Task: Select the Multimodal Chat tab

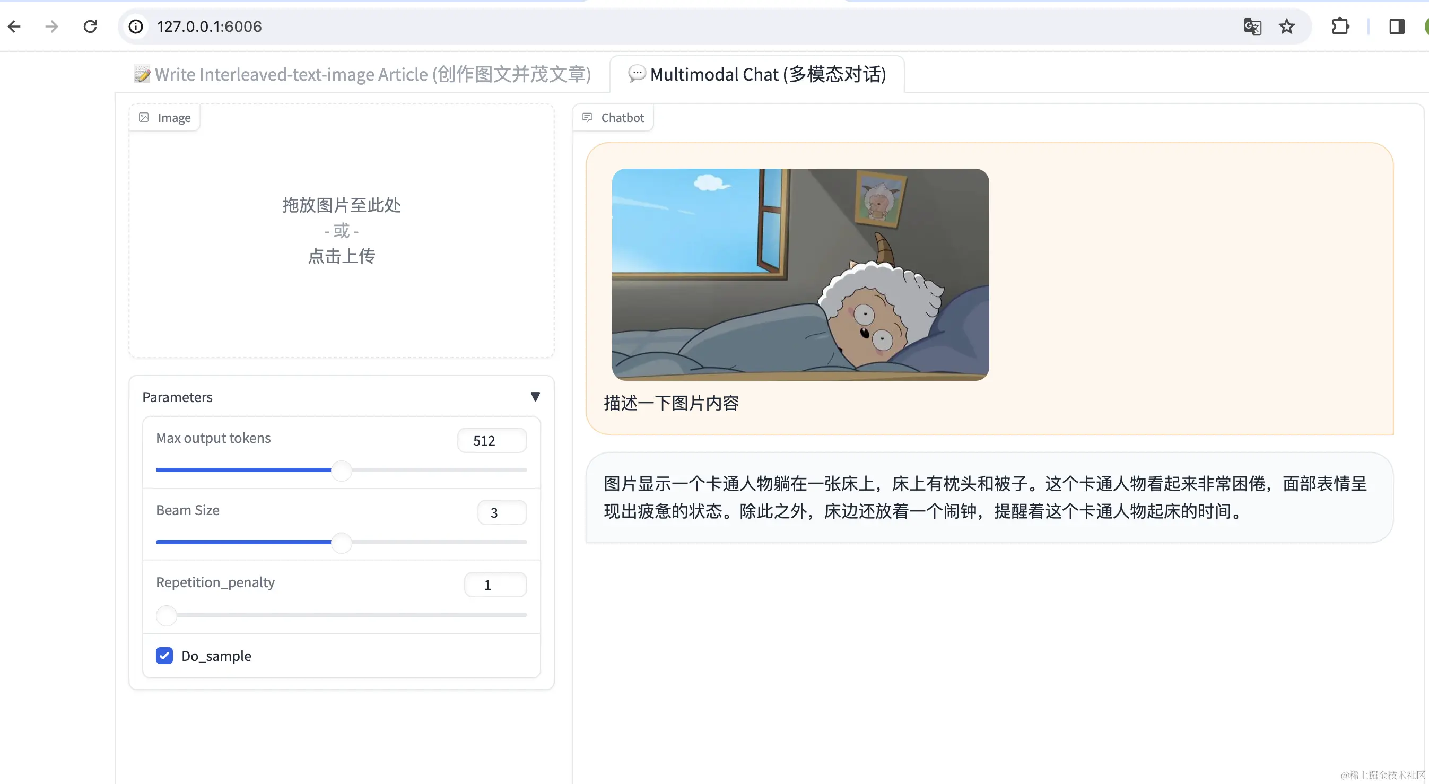Action: 757,74
